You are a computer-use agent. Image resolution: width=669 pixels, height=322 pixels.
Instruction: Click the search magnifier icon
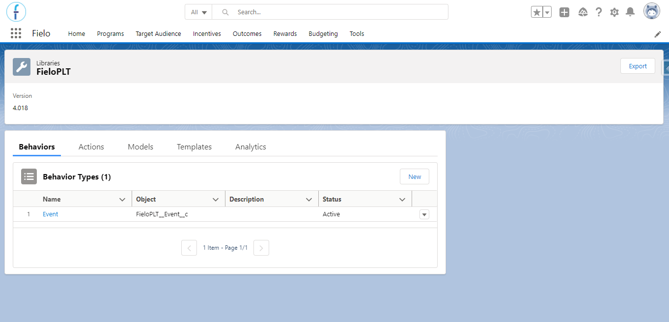pyautogui.click(x=225, y=12)
